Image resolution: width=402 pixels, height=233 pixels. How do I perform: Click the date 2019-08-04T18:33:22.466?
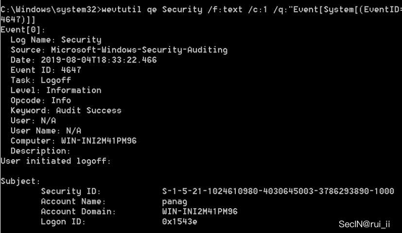(x=99, y=60)
